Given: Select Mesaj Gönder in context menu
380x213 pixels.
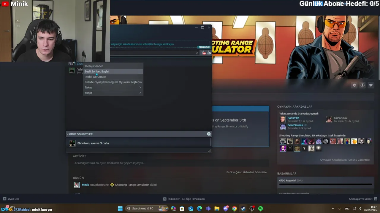Looking at the screenshot, I should (113, 66).
